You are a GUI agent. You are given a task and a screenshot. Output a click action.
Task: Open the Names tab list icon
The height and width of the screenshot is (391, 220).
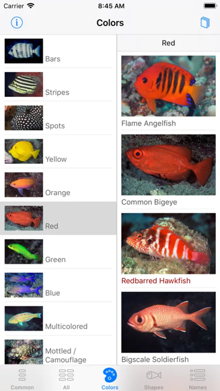coord(197,379)
